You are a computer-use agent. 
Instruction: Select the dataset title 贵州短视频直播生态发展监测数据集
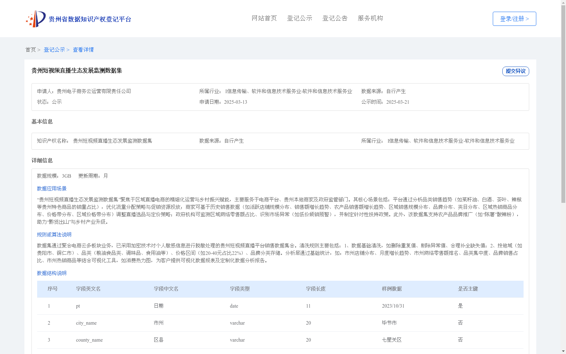point(77,71)
